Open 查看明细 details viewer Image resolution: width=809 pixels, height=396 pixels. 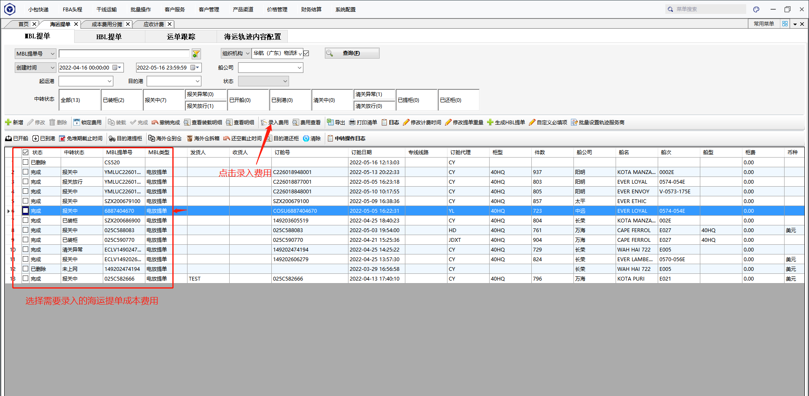click(x=240, y=122)
